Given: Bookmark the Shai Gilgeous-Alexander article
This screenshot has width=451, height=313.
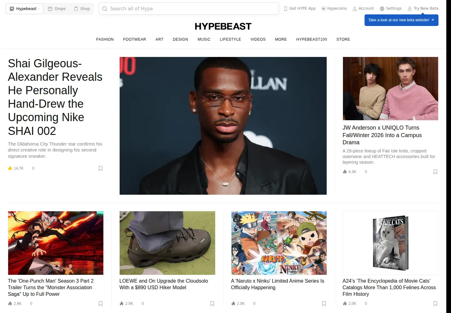Looking at the screenshot, I should coord(101,168).
